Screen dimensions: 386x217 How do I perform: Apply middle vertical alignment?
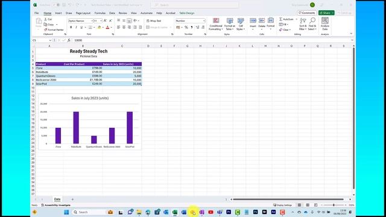[124, 20]
